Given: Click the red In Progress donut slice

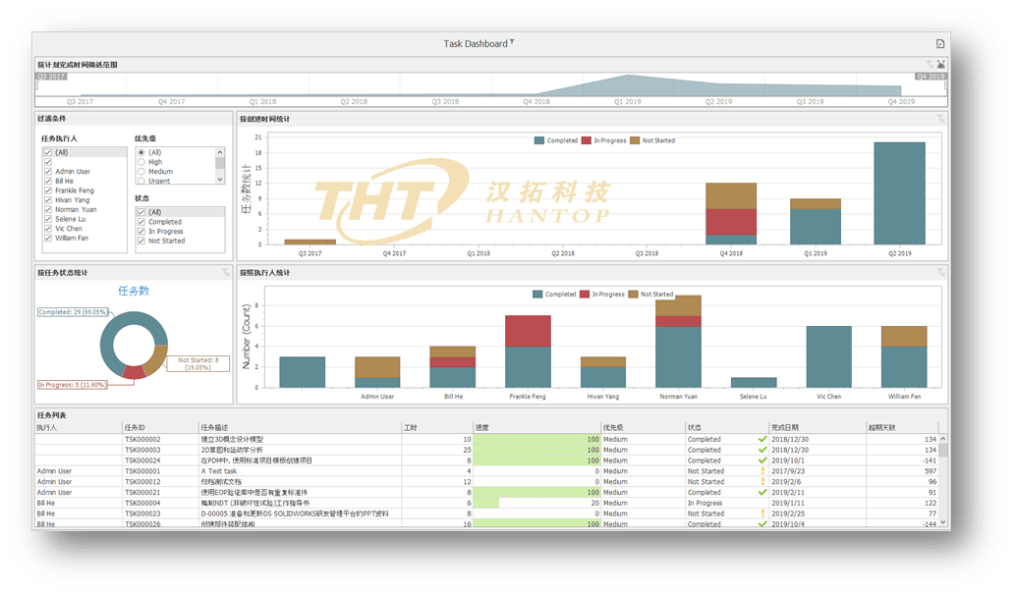Looking at the screenshot, I should pyautogui.click(x=134, y=371).
